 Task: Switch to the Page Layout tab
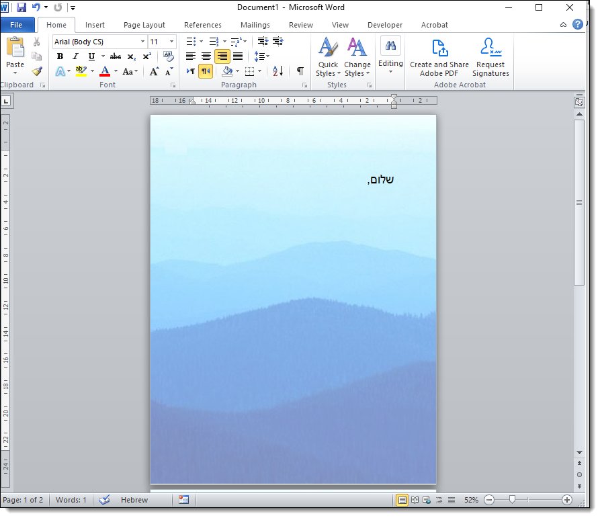tap(144, 25)
